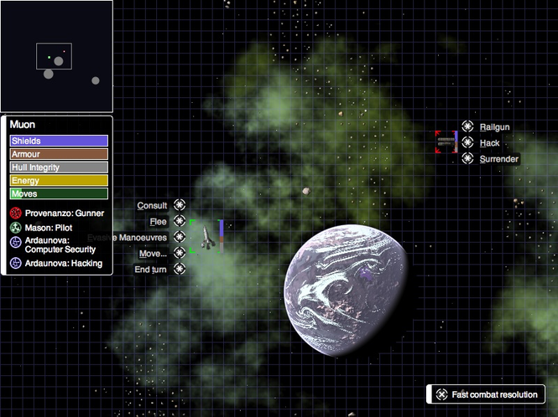The height and width of the screenshot is (417, 558).
Task: Click the Hack action icon
Action: pyautogui.click(x=467, y=142)
